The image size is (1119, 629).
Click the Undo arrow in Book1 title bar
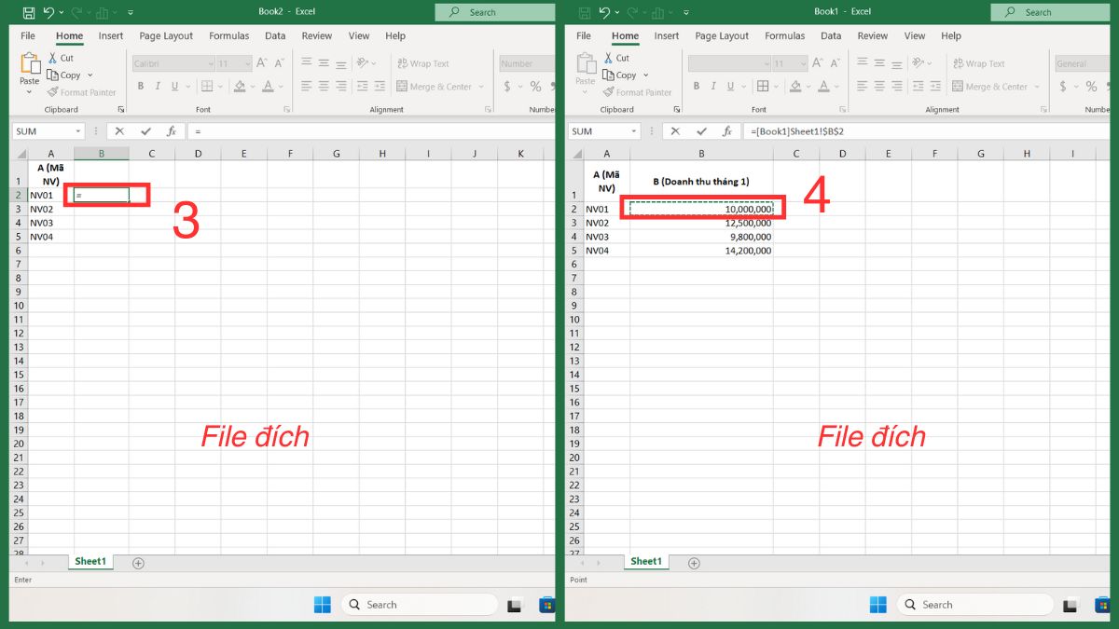(x=604, y=12)
